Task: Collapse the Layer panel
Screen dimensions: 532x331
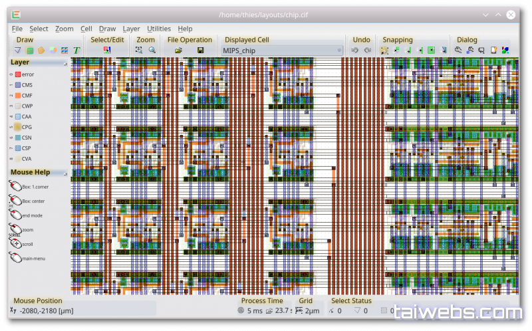Action: click(x=65, y=63)
